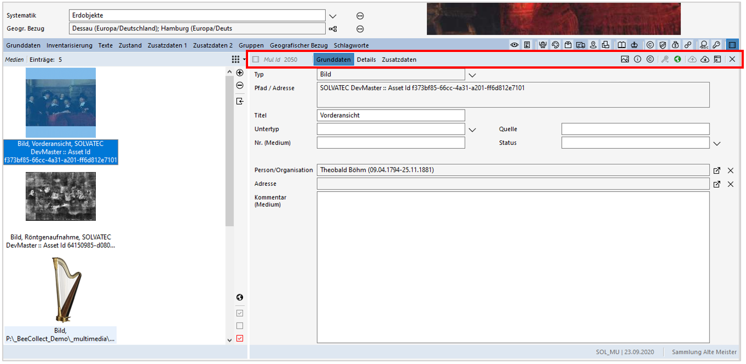This screenshot has height=364, width=746.
Task: Click the image preview icon in media toolbar
Action: coord(625,60)
